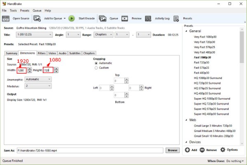This screenshot has height=165, width=247.
Task: Click the Preview film icon
Action: [125, 18]
